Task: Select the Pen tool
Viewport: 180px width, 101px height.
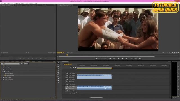Action: pyautogui.click(x=58, y=79)
